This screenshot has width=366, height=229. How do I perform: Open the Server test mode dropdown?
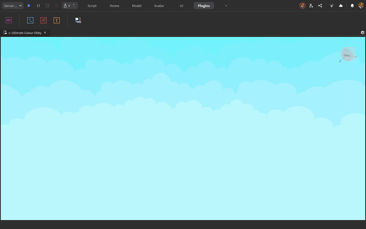pyautogui.click(x=13, y=6)
